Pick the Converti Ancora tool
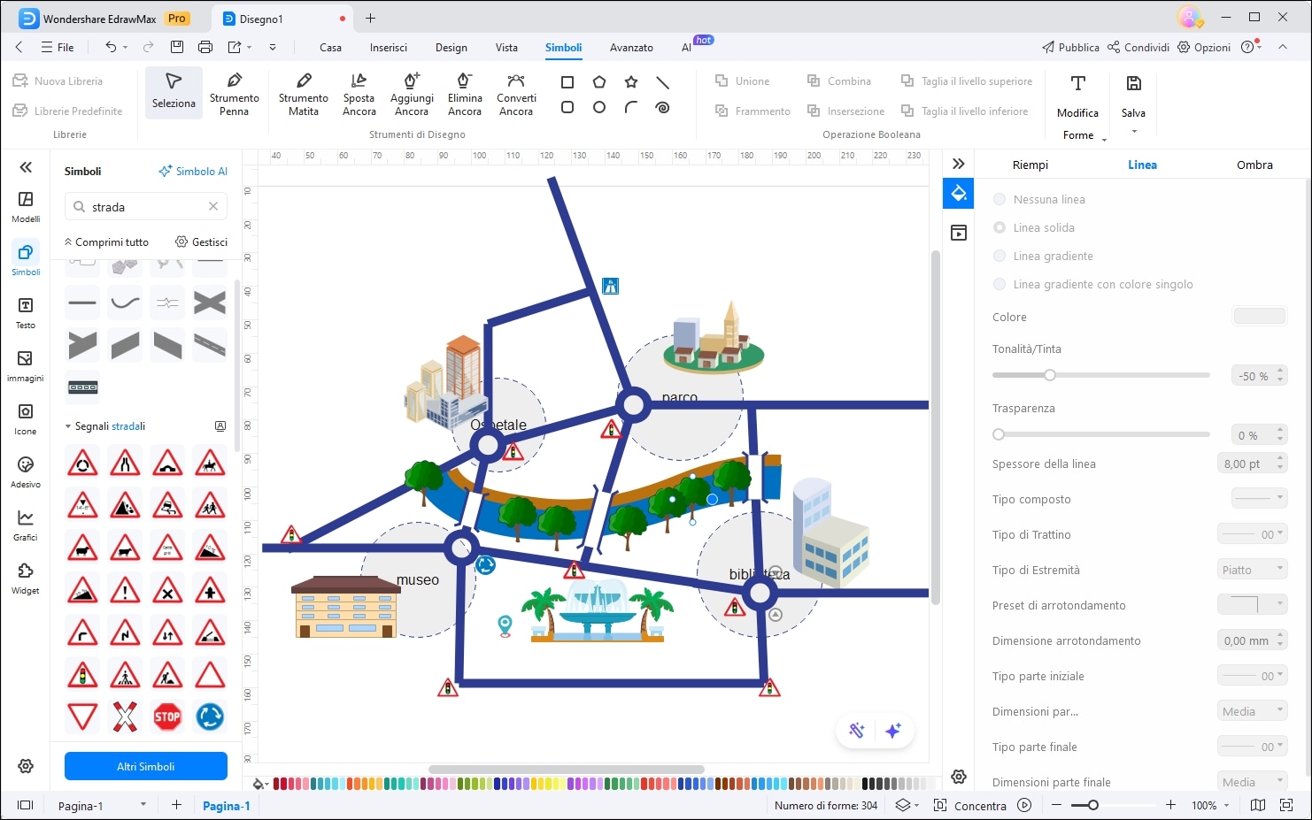The width and height of the screenshot is (1312, 820). coord(516,93)
